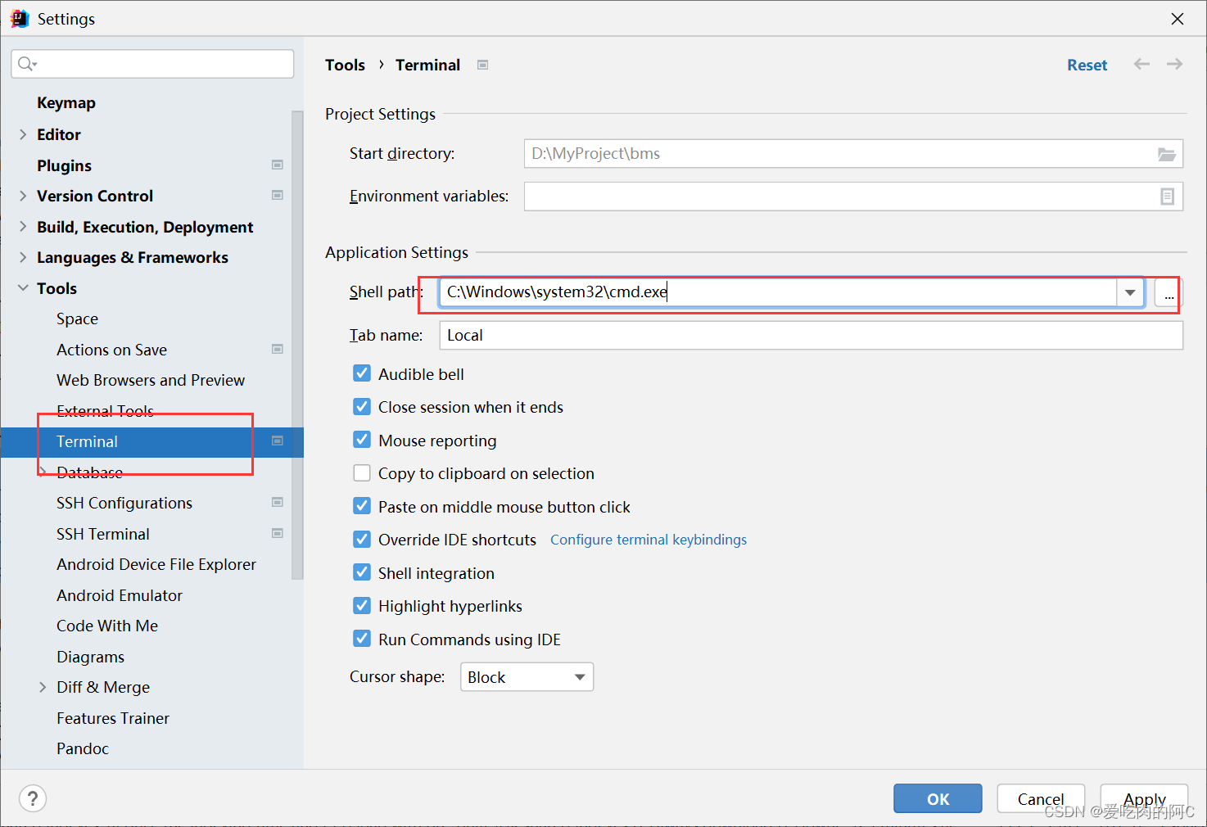Image resolution: width=1207 pixels, height=827 pixels.
Task: Click the Reset link
Action: (1087, 65)
